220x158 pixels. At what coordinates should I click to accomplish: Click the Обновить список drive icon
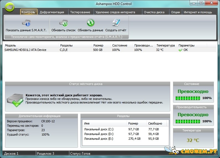[x=64, y=23]
